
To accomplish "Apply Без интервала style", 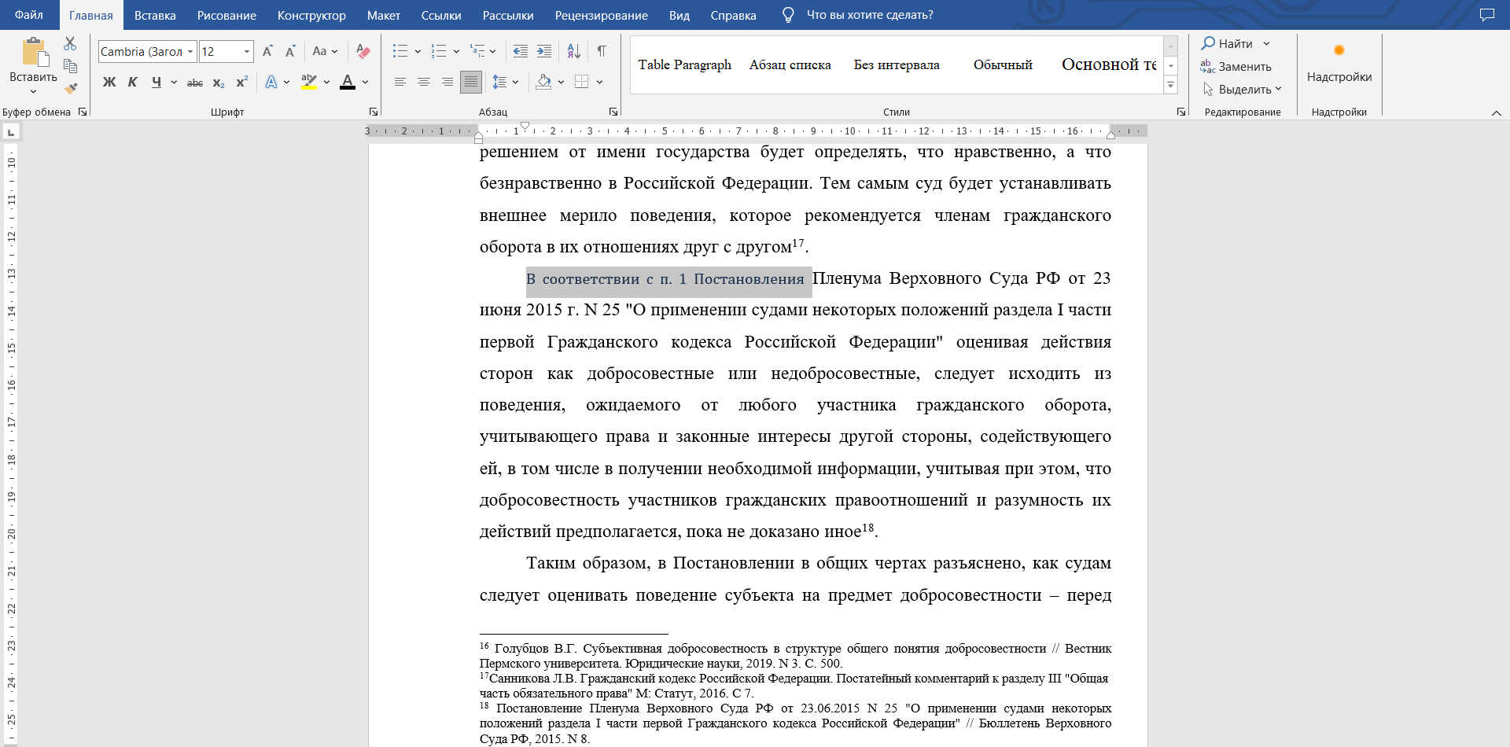I will (x=897, y=64).
